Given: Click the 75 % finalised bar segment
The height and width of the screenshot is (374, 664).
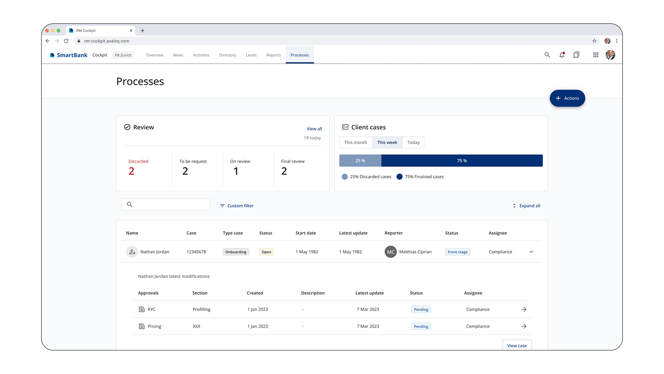Looking at the screenshot, I should (x=462, y=161).
